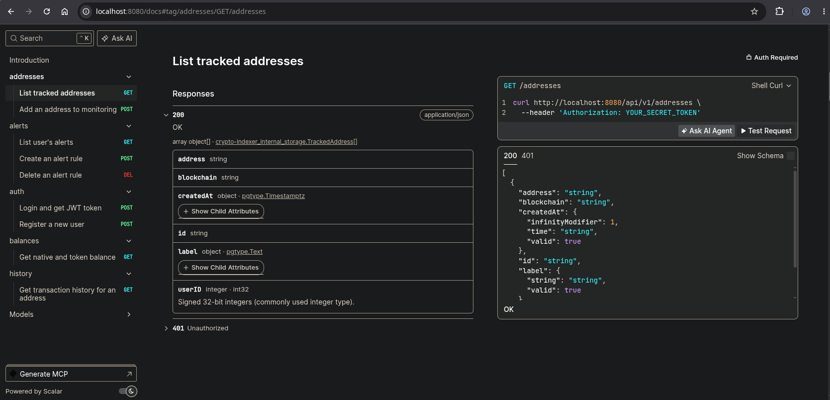Image resolution: width=830 pixels, height=400 pixels.
Task: Click the application/json content type pill
Action: [447, 115]
